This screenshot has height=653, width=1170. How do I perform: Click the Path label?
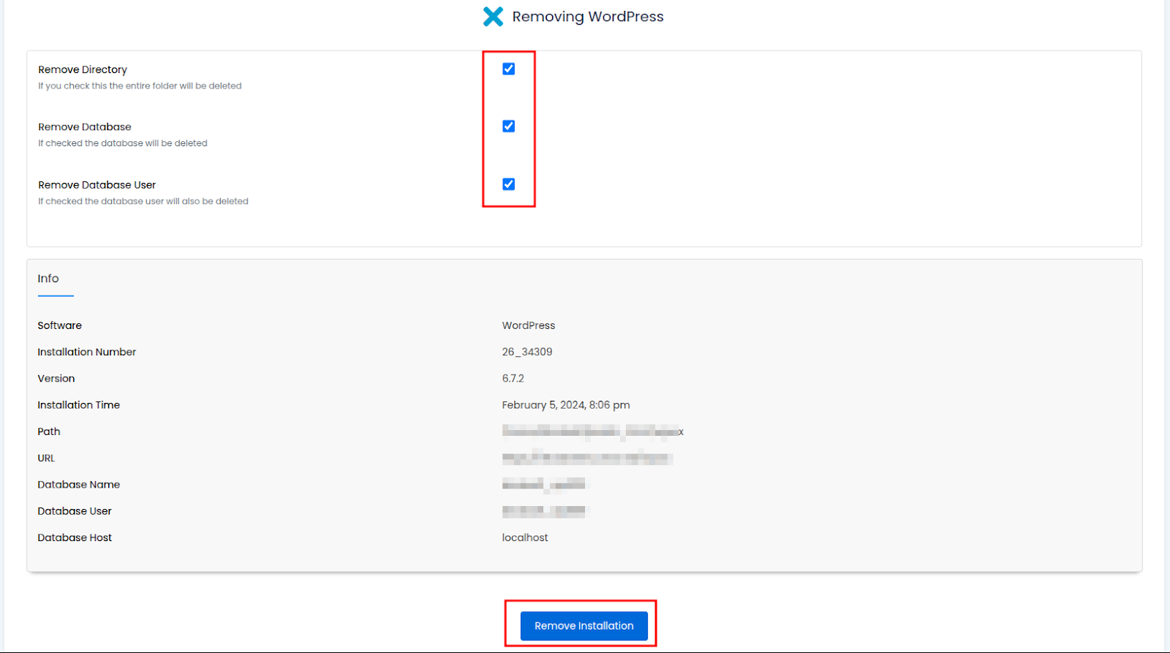(49, 431)
